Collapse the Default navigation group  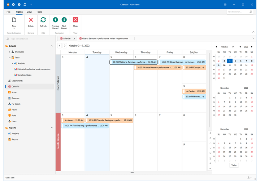(x=52, y=46)
